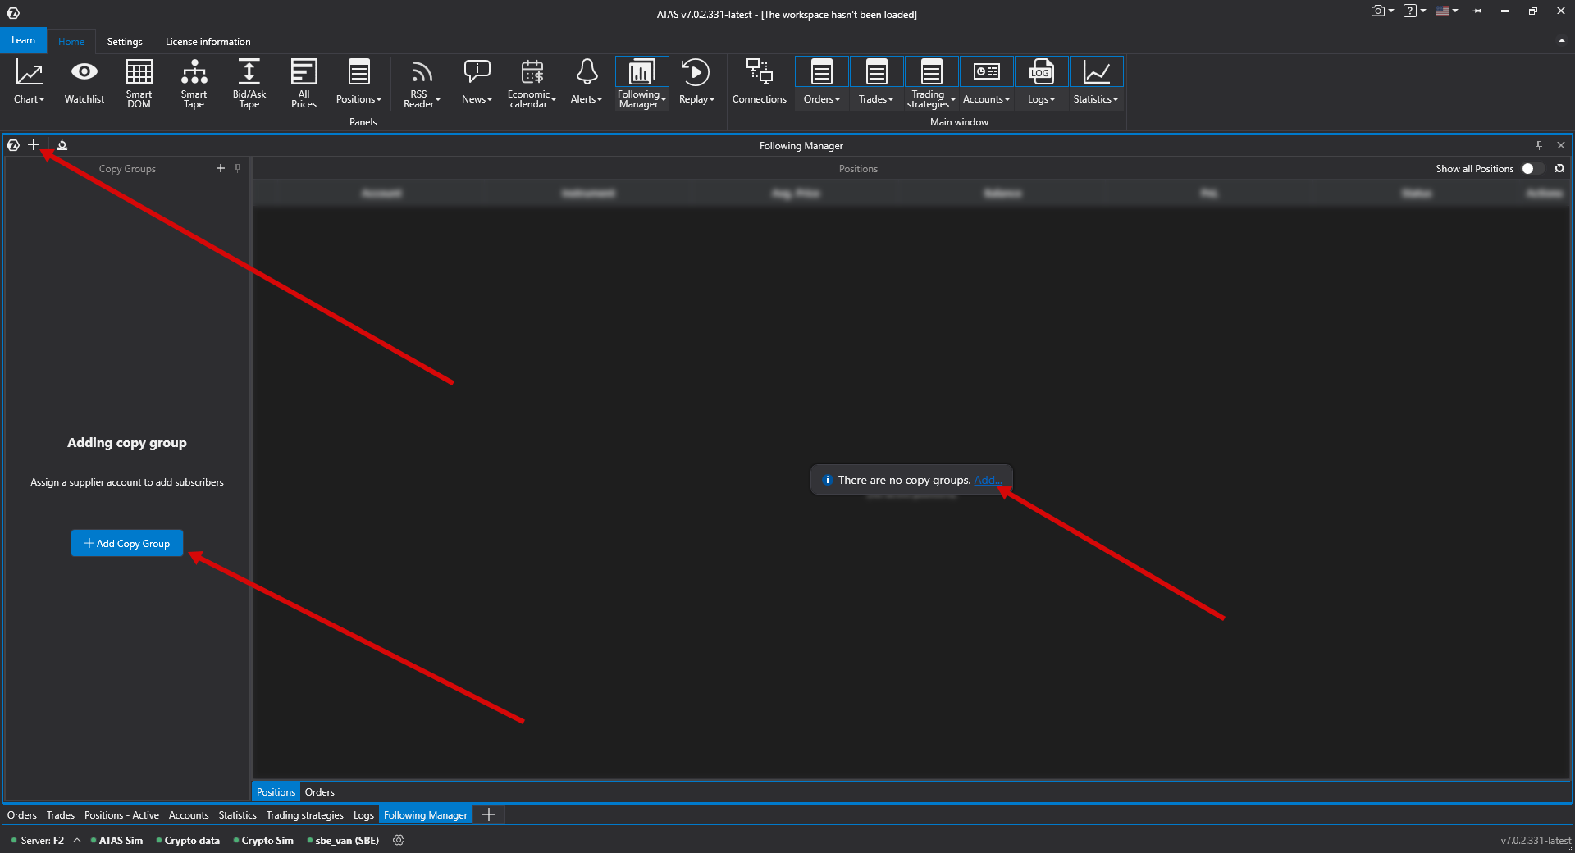Toggle Show all Positions switch
Screen dimensions: 1575x853
tap(1532, 168)
